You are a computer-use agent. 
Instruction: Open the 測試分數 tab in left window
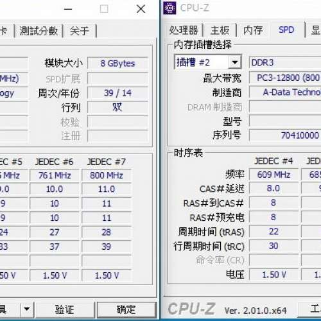pyautogui.click(x=39, y=31)
